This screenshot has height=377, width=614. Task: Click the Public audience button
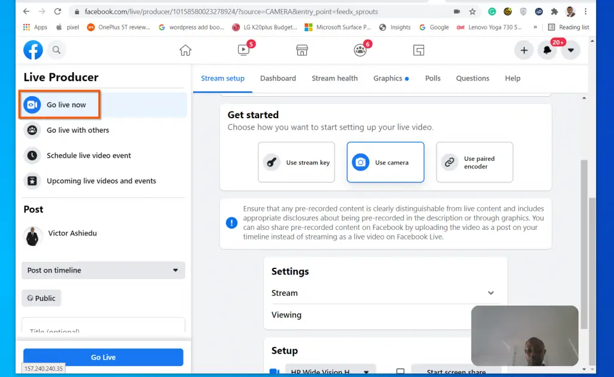(x=41, y=298)
